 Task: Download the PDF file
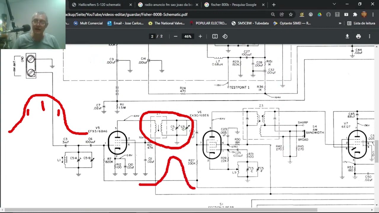347,36
